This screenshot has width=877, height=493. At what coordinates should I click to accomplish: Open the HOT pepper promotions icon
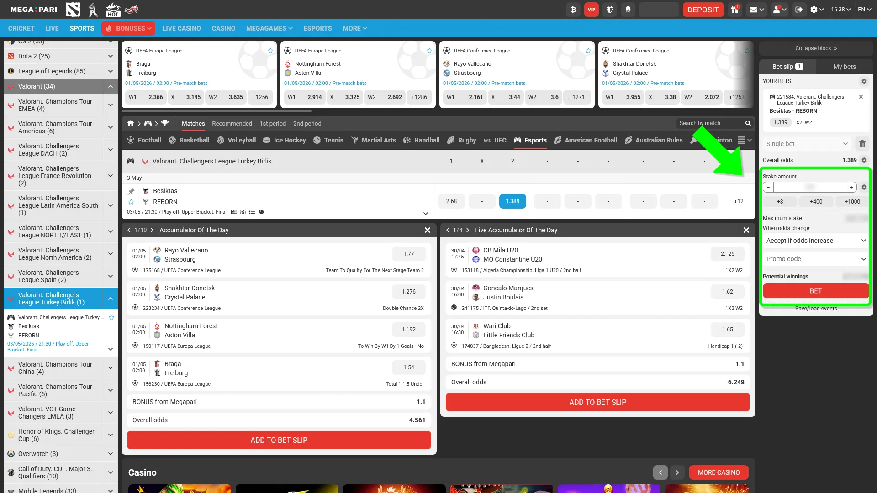click(x=113, y=10)
